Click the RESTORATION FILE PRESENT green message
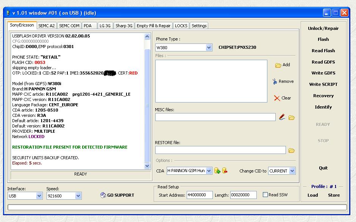This screenshot has height=222, width=356. click(70, 147)
